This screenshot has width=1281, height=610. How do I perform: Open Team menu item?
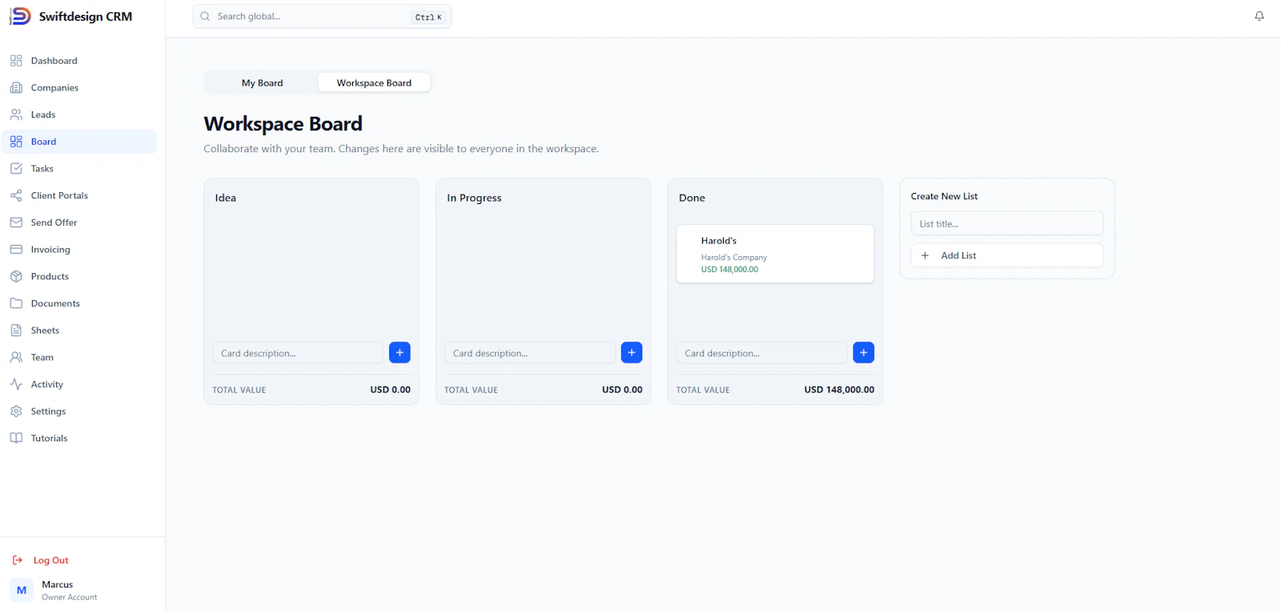[x=80, y=357]
